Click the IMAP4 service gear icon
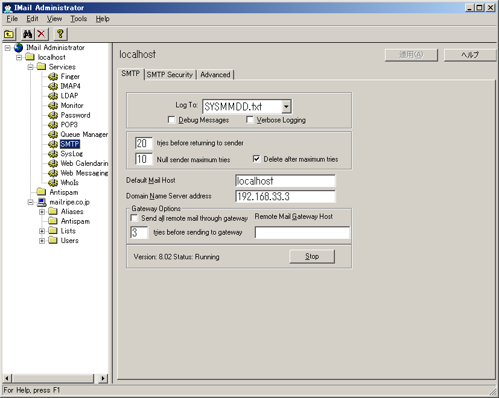The image size is (499, 398). pyautogui.click(x=53, y=86)
